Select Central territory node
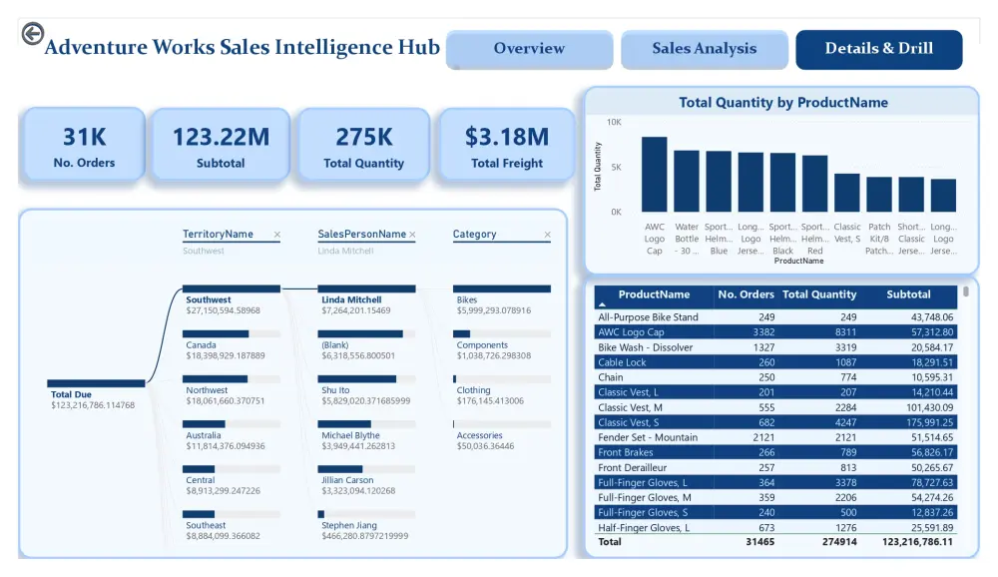This screenshot has width=998, height=577. (232, 480)
